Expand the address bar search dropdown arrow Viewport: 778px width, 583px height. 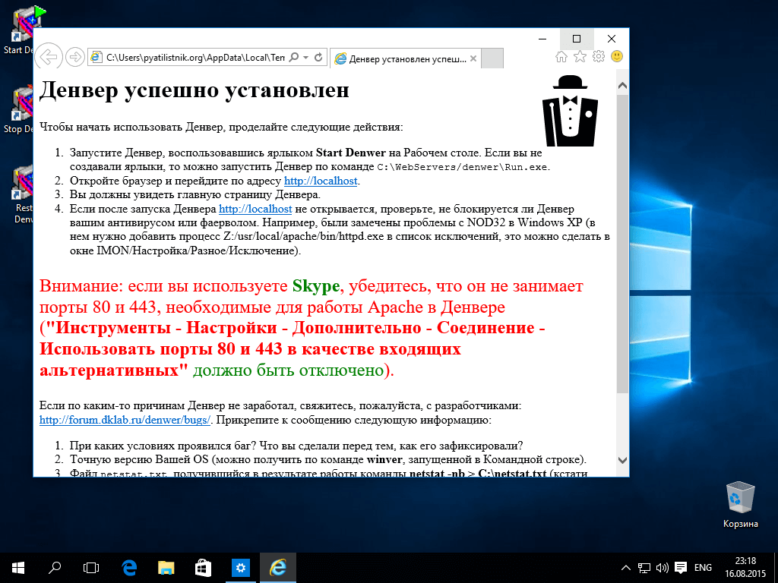(x=305, y=58)
